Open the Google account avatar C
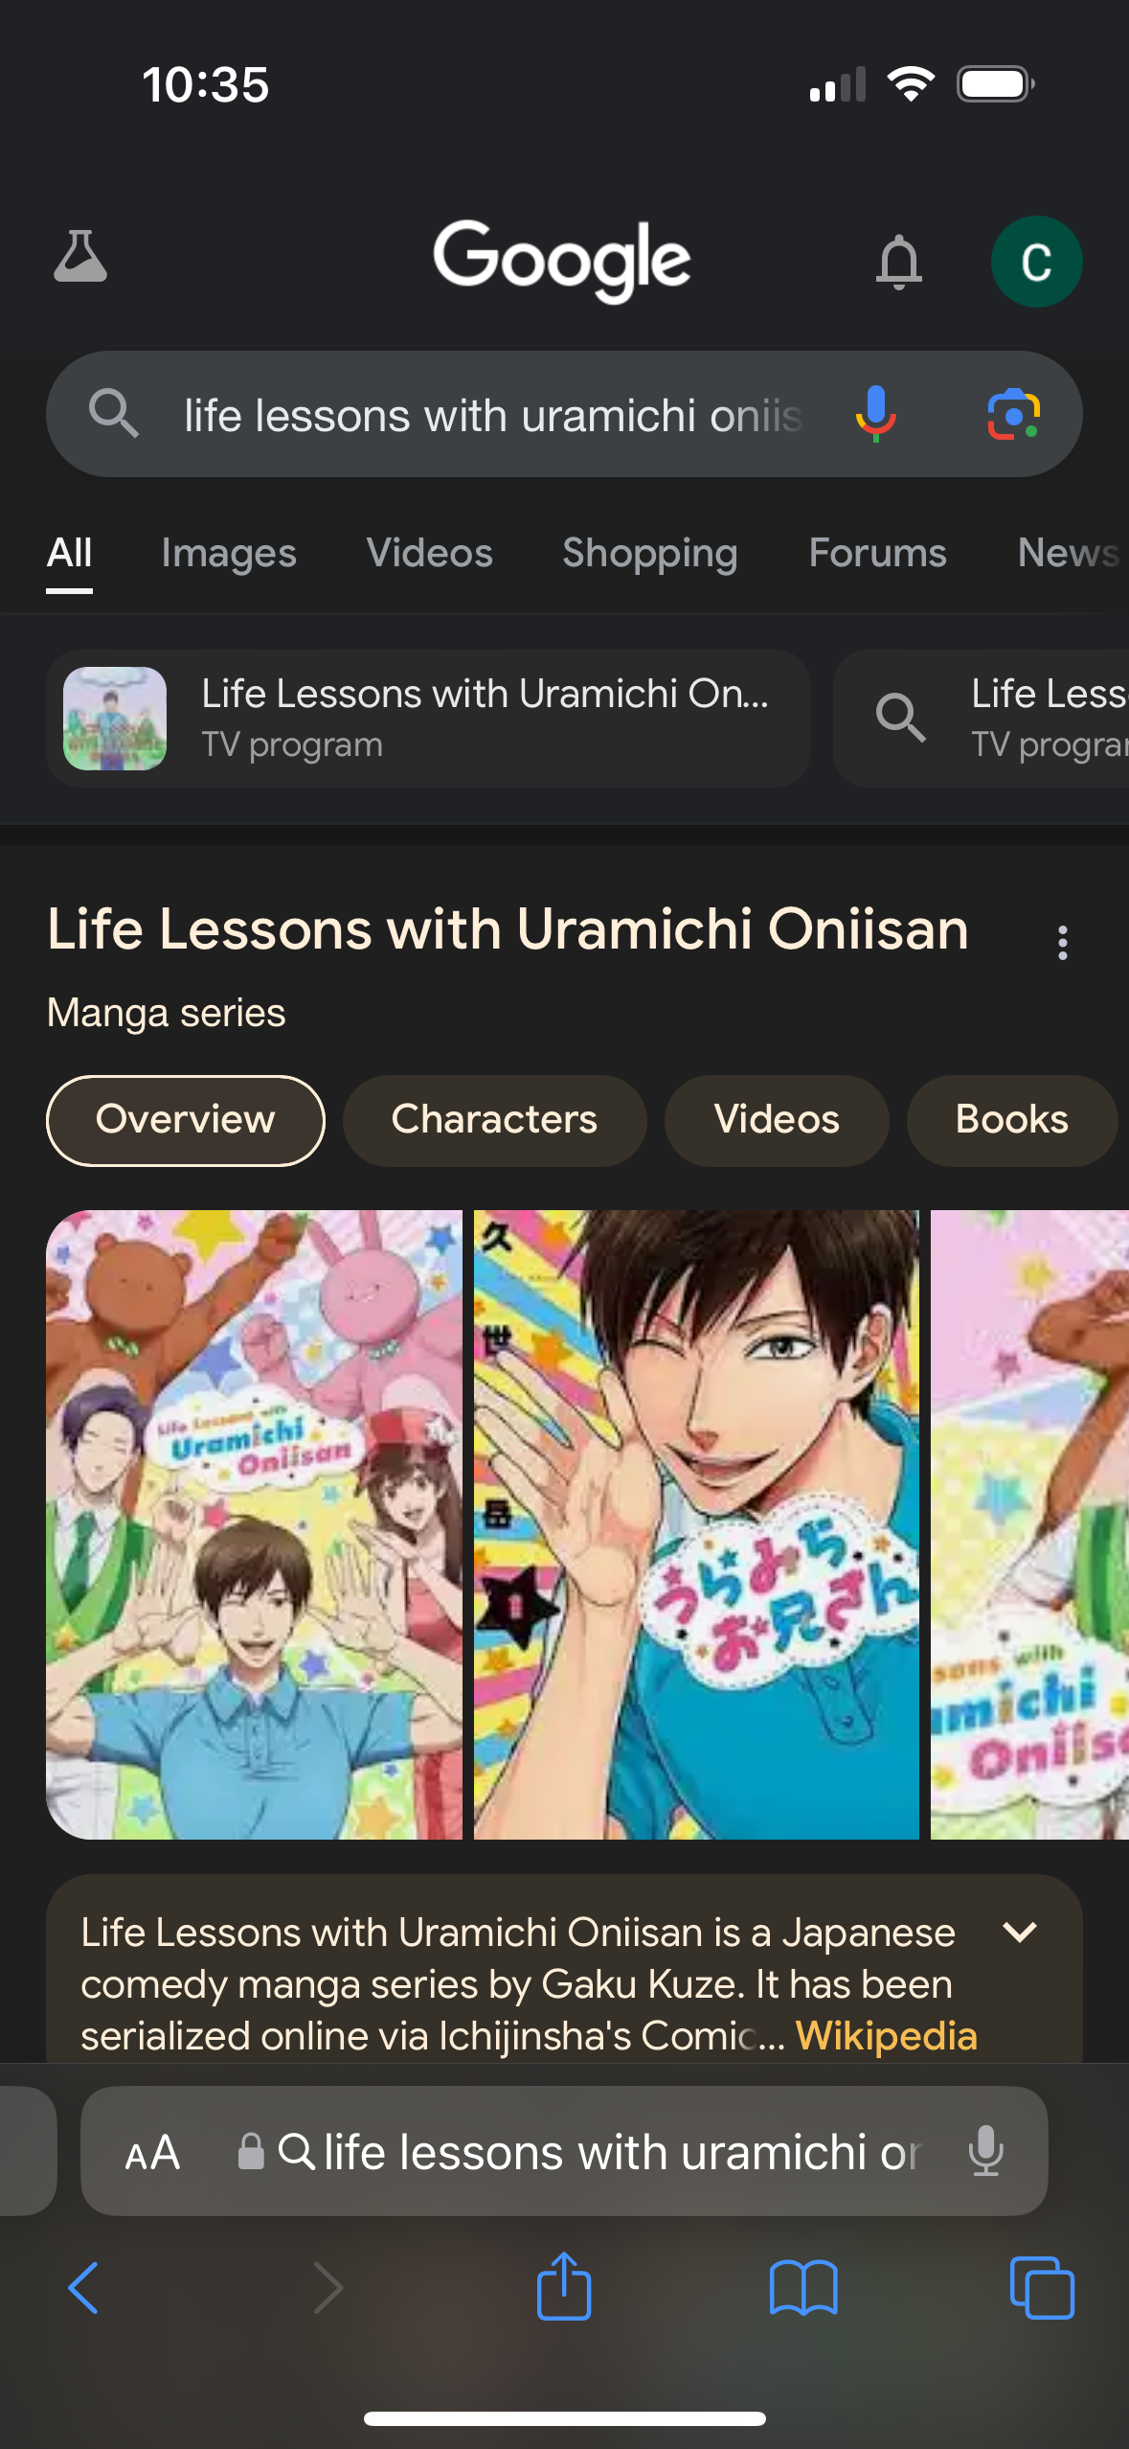Viewport: 1129px width, 2449px height. click(x=1036, y=262)
